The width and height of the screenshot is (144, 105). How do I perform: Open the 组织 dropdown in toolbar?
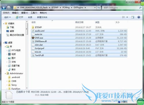[x=7, y=17]
